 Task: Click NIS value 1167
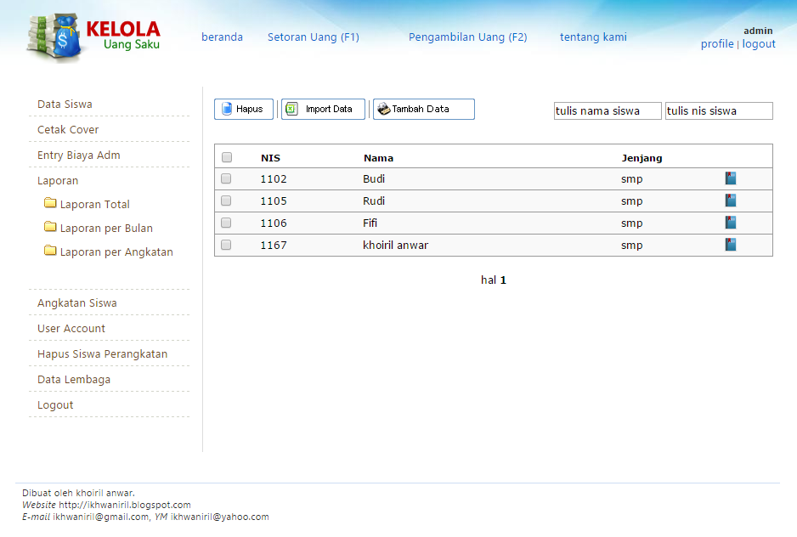click(274, 245)
